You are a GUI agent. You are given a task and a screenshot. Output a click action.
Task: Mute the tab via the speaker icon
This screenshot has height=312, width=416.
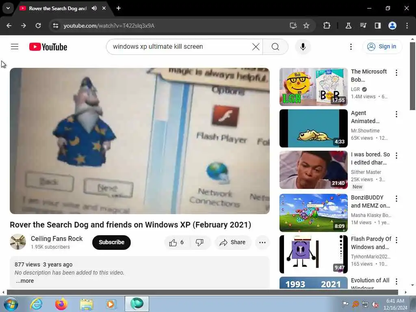[94, 8]
